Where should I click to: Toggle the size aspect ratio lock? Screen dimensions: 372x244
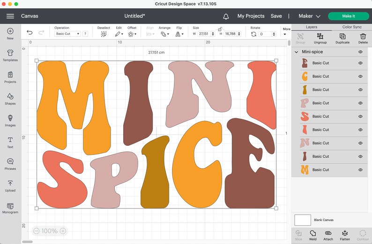(x=220, y=29)
